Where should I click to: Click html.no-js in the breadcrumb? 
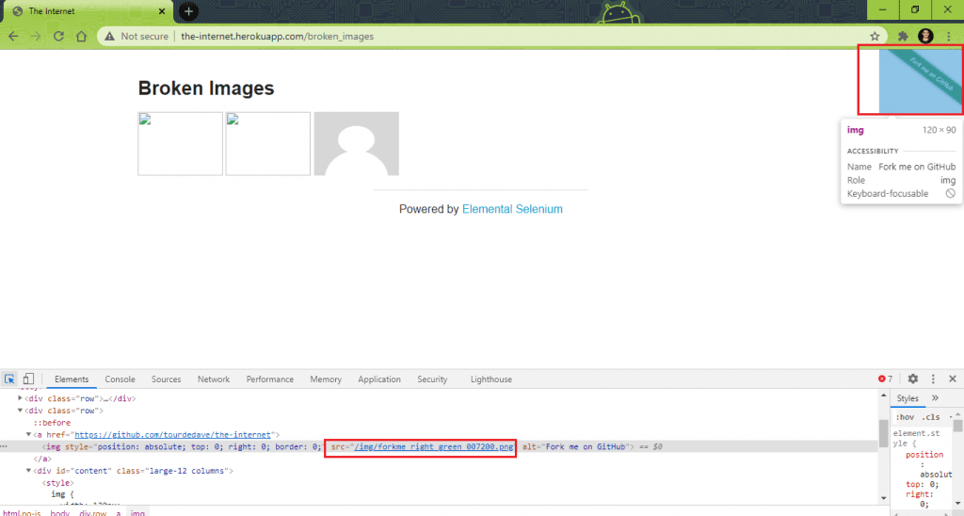22,512
